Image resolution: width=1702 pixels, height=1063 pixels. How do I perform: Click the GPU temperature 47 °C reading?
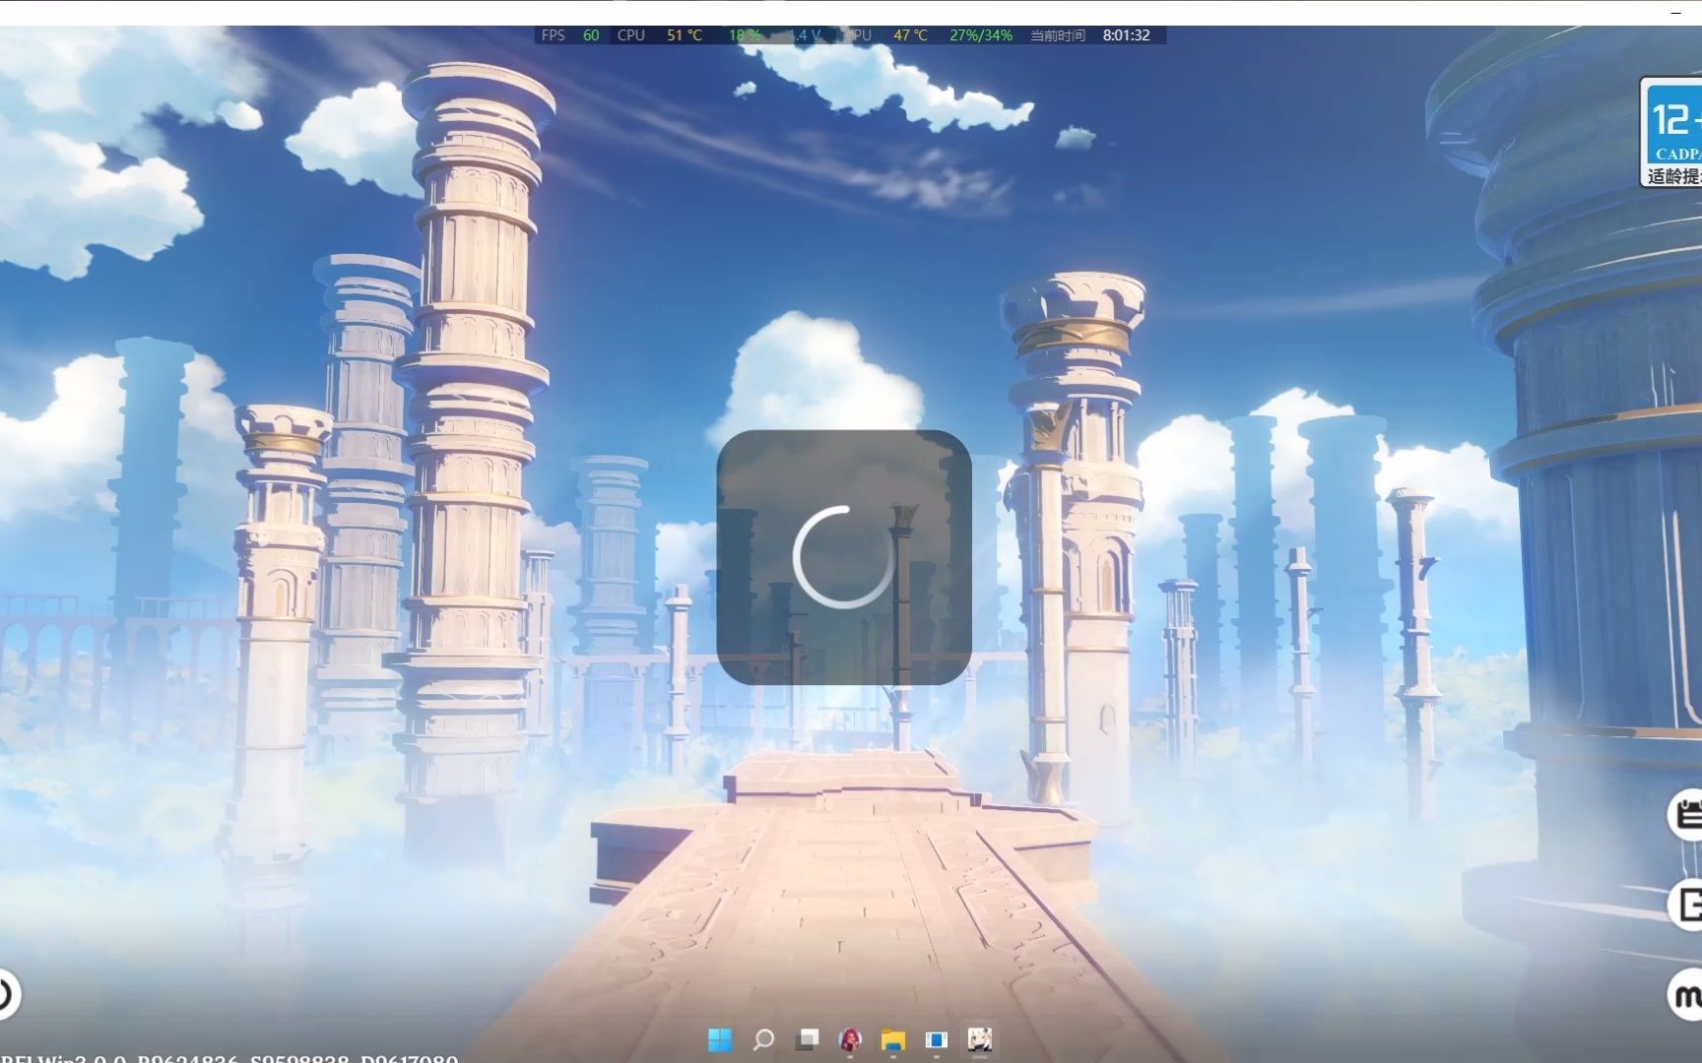click(x=910, y=35)
